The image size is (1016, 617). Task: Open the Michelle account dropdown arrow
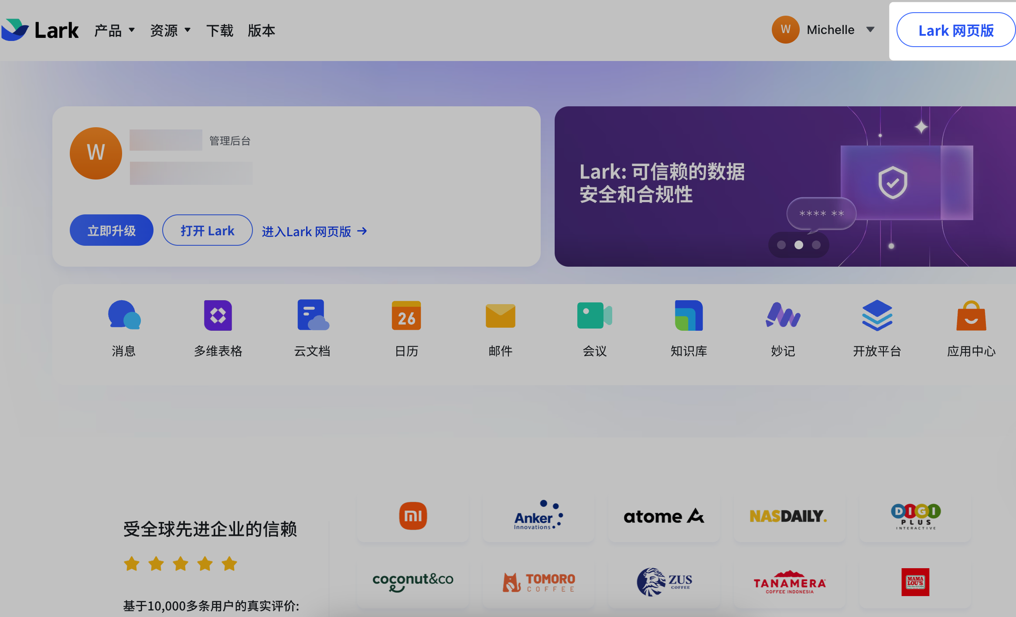(870, 30)
